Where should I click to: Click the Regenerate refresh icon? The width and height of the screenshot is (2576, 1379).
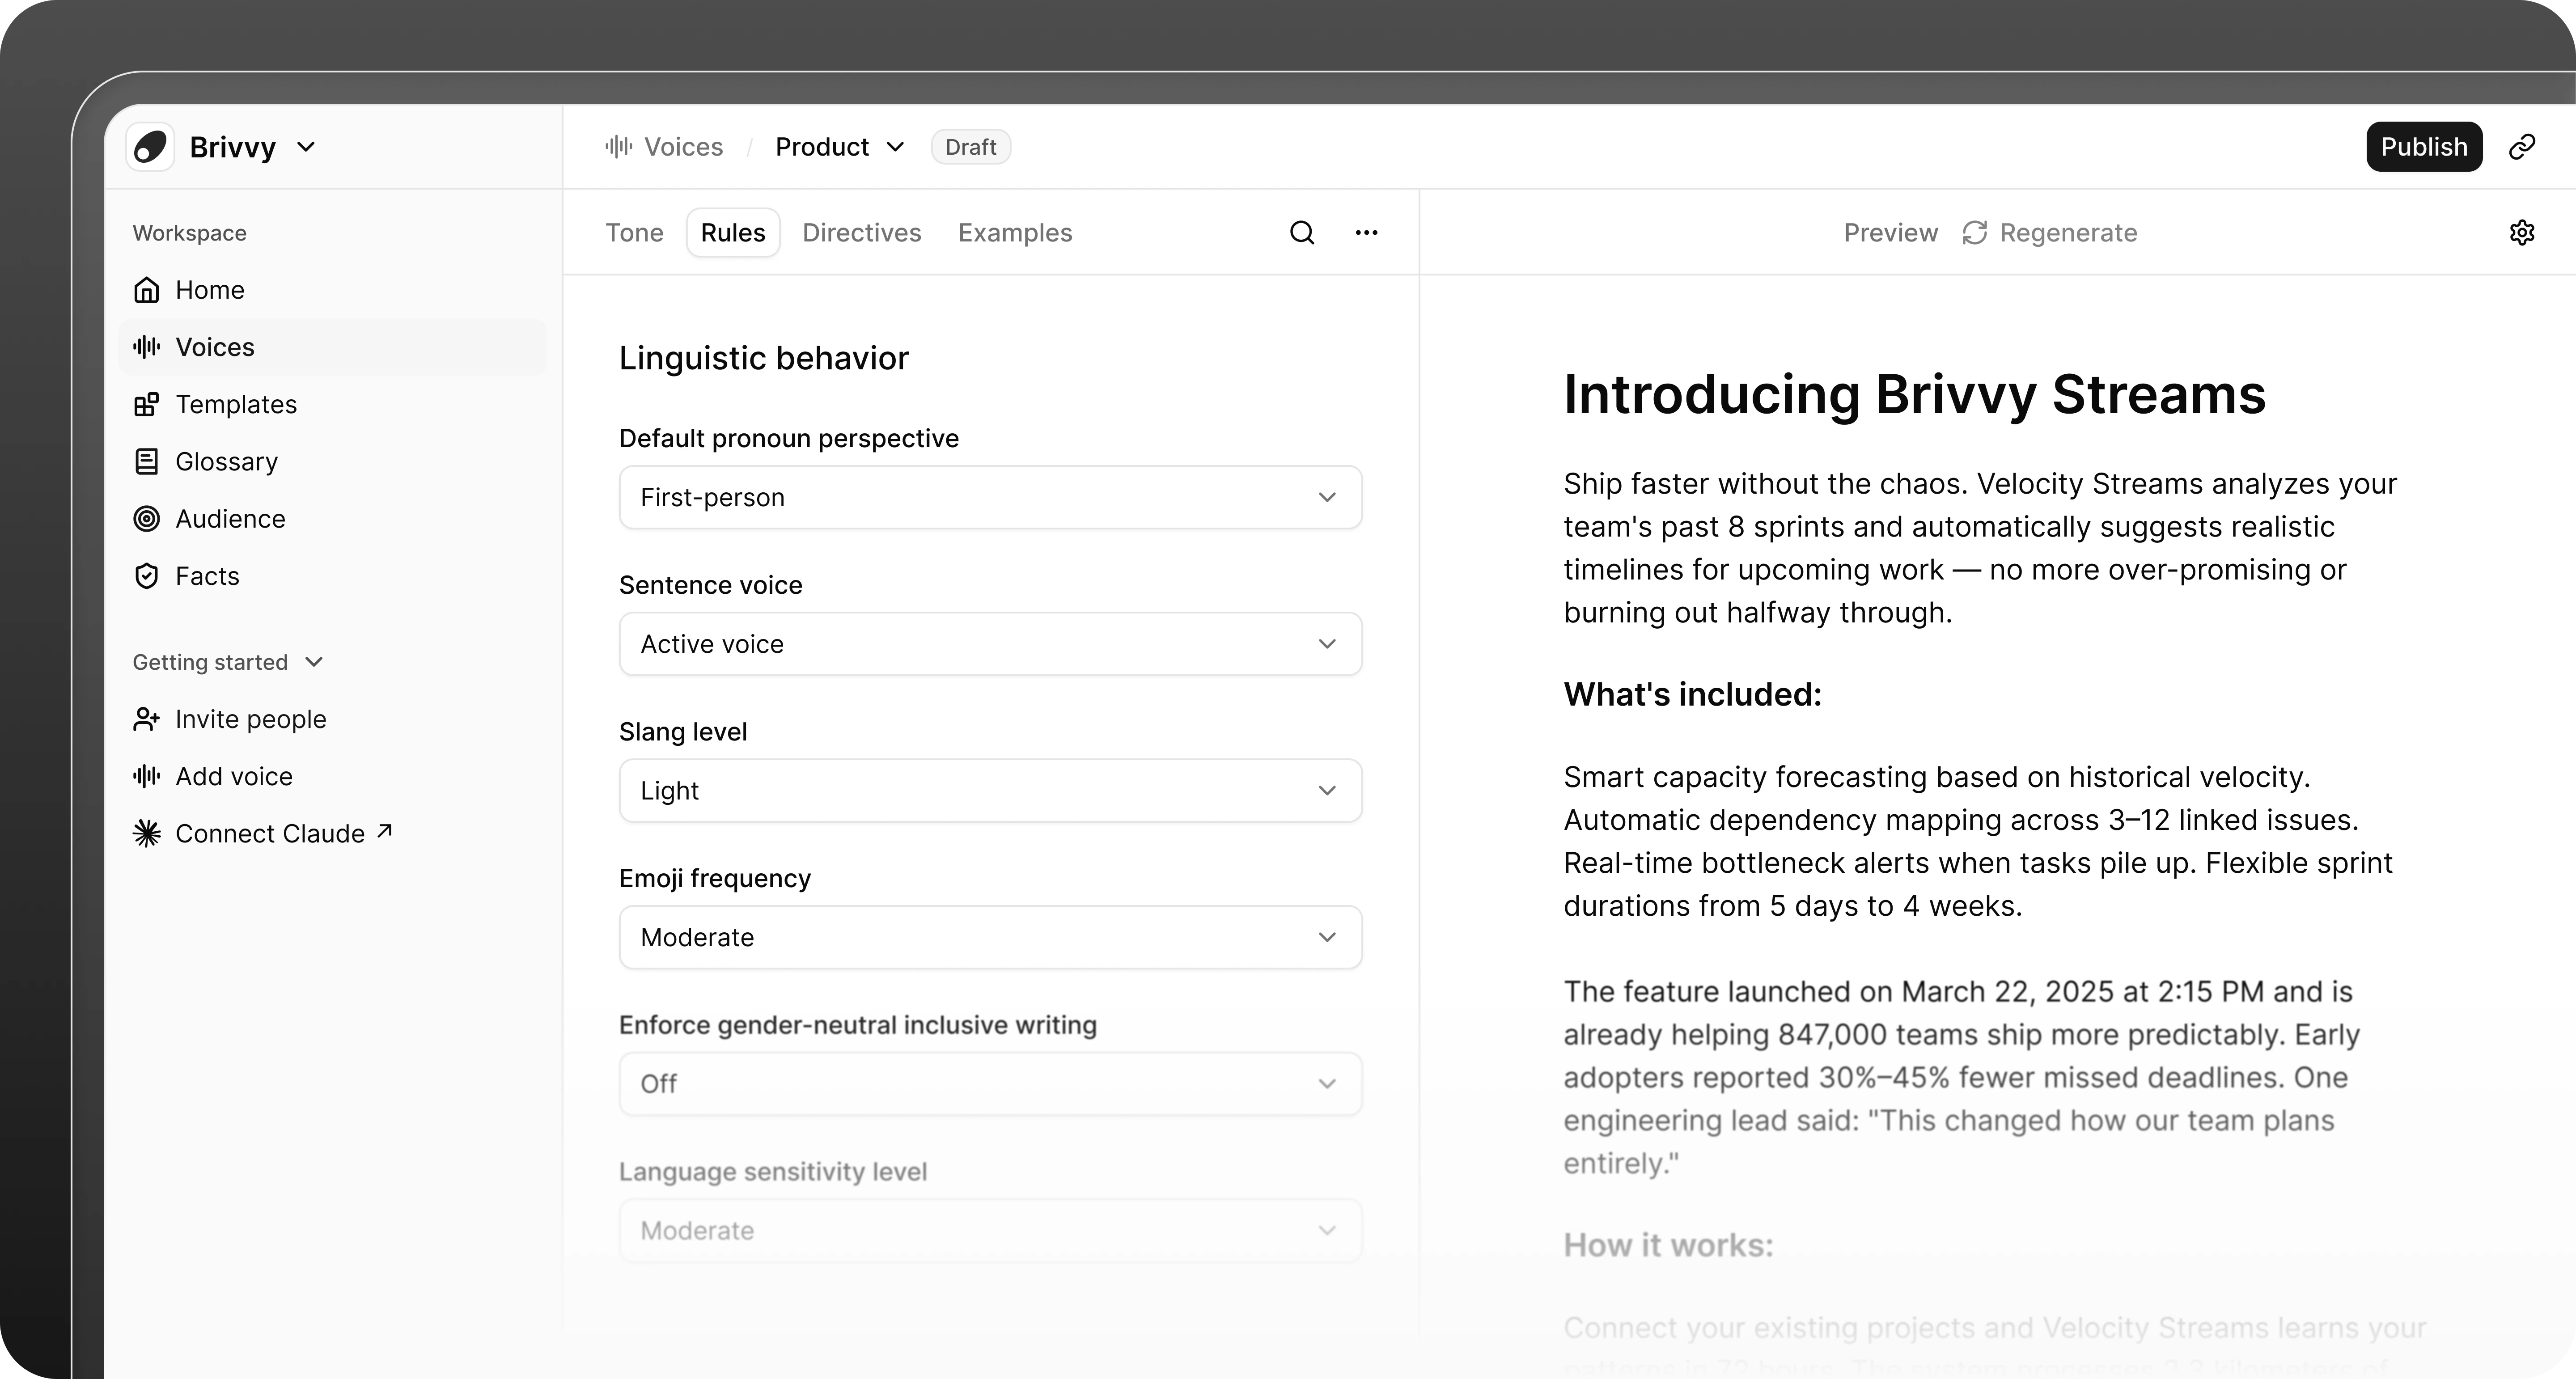(x=1974, y=233)
